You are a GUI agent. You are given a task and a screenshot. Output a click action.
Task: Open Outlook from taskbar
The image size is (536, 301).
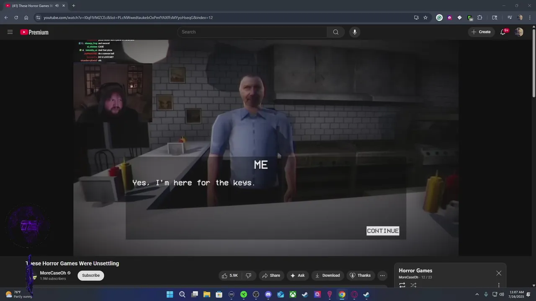click(281, 294)
